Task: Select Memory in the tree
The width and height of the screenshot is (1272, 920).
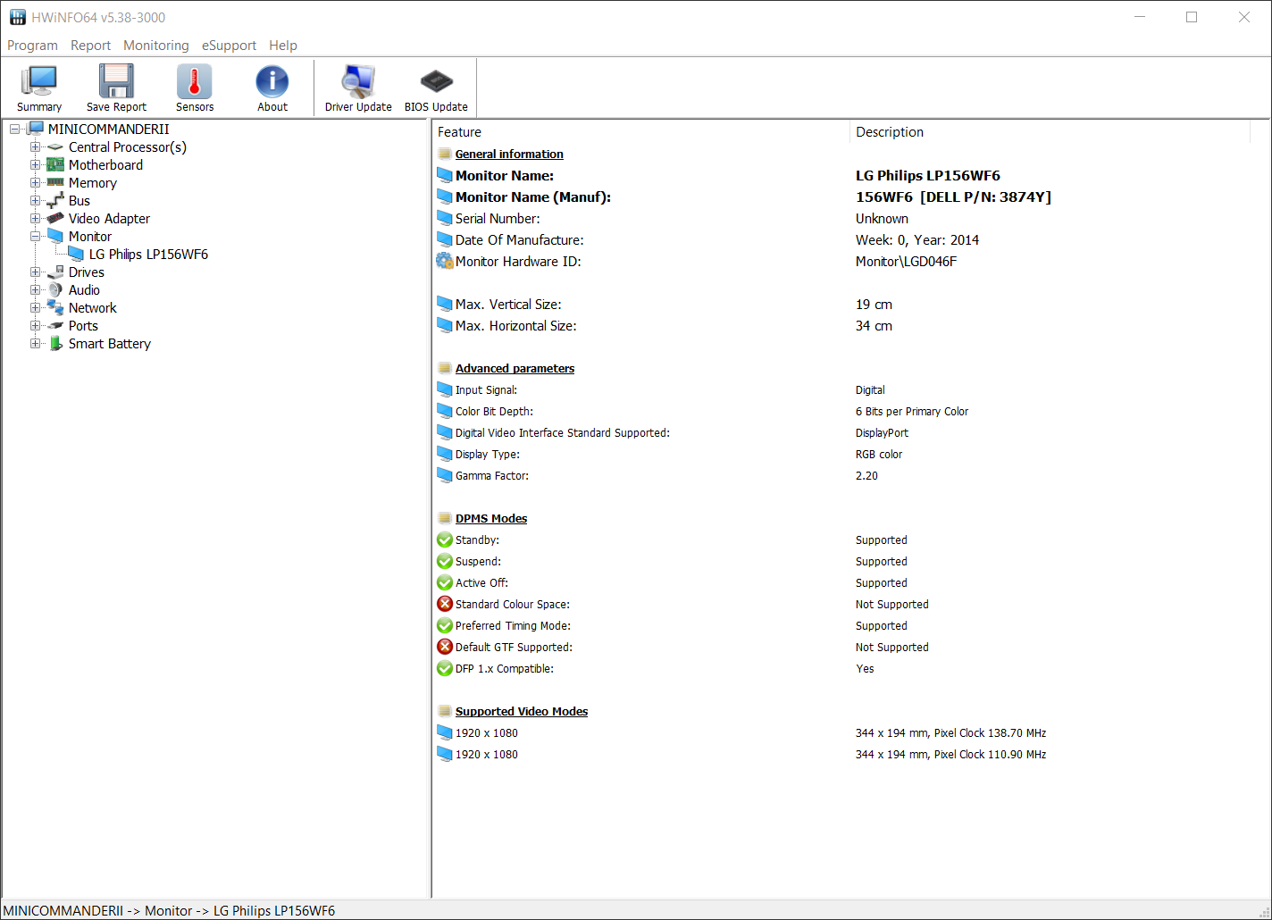Action: [93, 183]
